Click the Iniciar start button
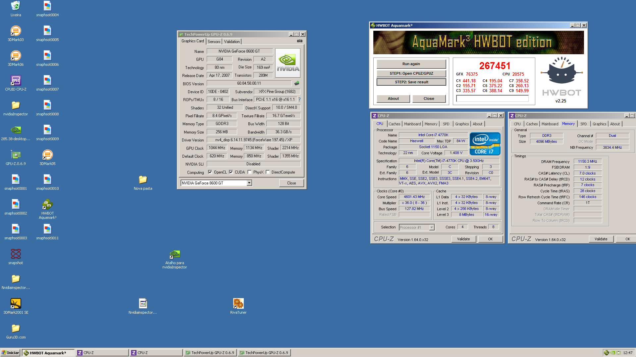Viewport: 636px width, 357px height. (10, 353)
